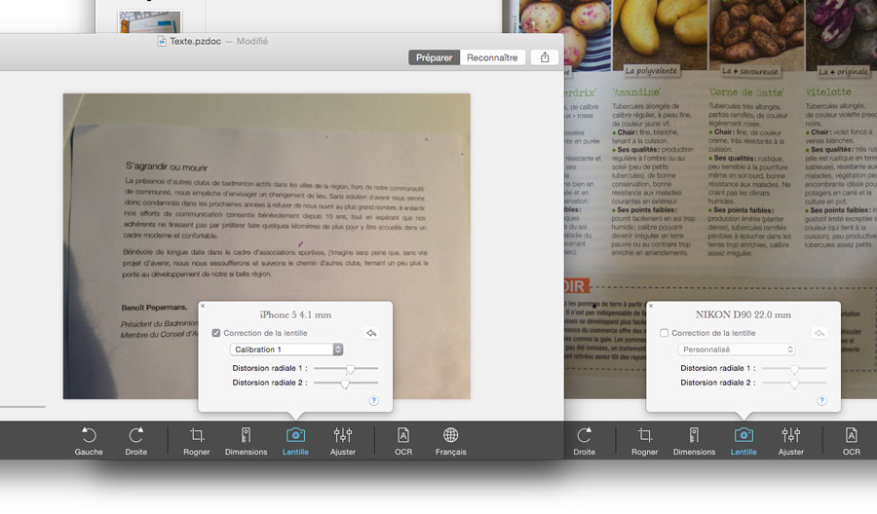
Task: Click 'Corne de Gatte' heading in right document
Action: [x=746, y=92]
